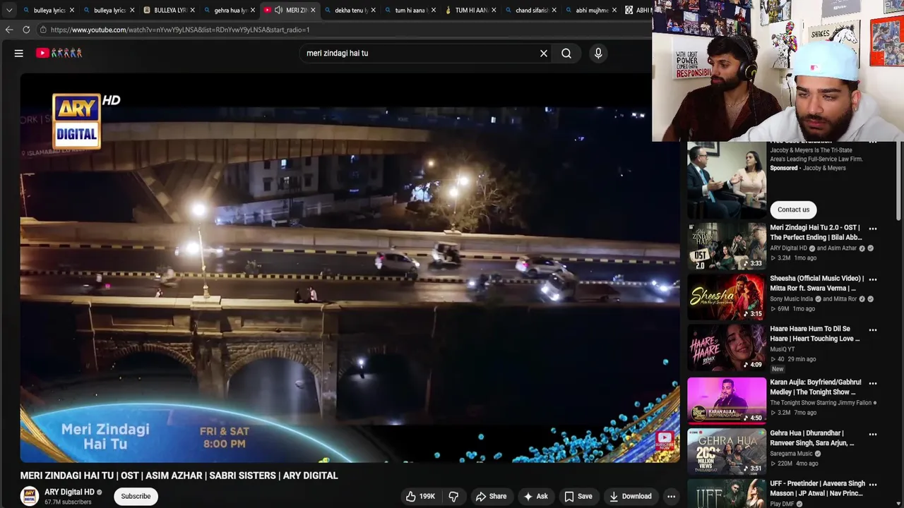Clear the search box text
The height and width of the screenshot is (508, 904).
[x=544, y=53]
